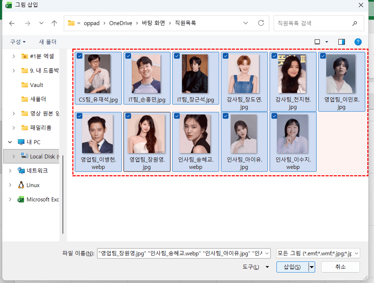
Task: Click the 새 폴더 button
Action: pyautogui.click(x=48, y=42)
